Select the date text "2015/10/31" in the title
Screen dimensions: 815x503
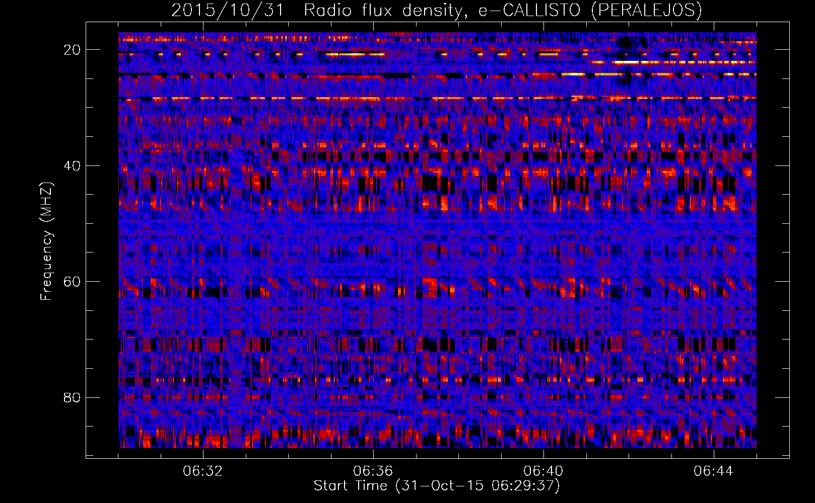[228, 10]
